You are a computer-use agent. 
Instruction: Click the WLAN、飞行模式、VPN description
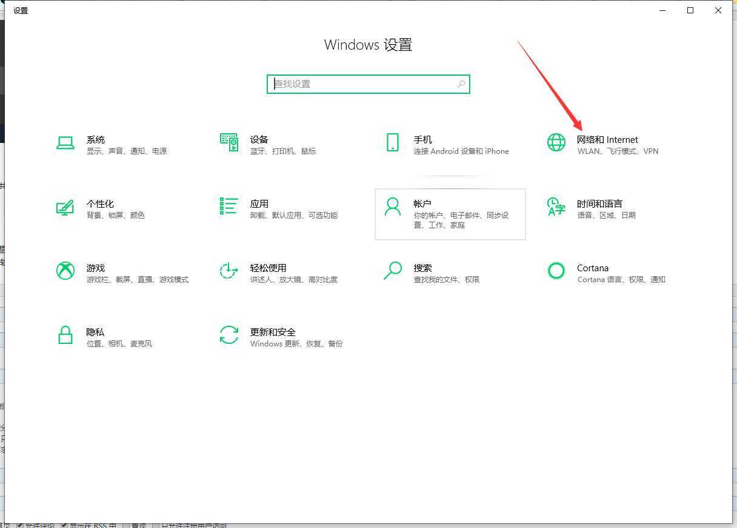(618, 151)
